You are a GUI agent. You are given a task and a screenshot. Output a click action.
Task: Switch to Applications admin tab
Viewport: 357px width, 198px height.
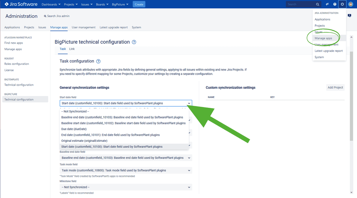[12, 27]
